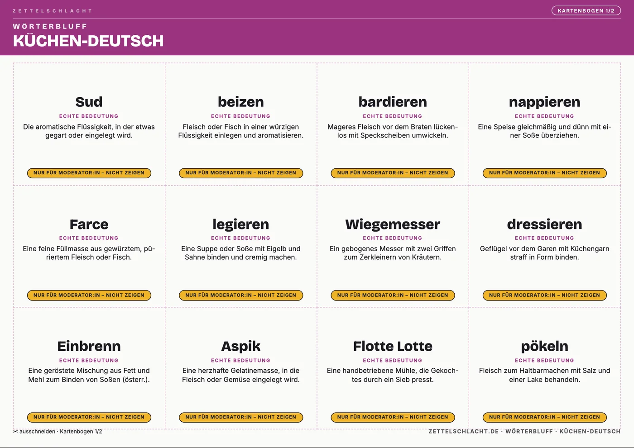The width and height of the screenshot is (634, 448).
Task: Click the moderator badge on the beizen card
Action: pyautogui.click(x=241, y=173)
